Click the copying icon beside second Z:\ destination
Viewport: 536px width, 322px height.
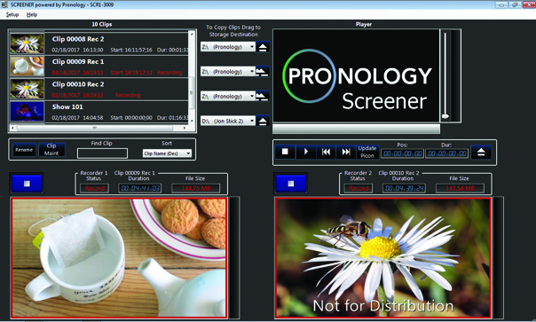pyautogui.click(x=263, y=72)
